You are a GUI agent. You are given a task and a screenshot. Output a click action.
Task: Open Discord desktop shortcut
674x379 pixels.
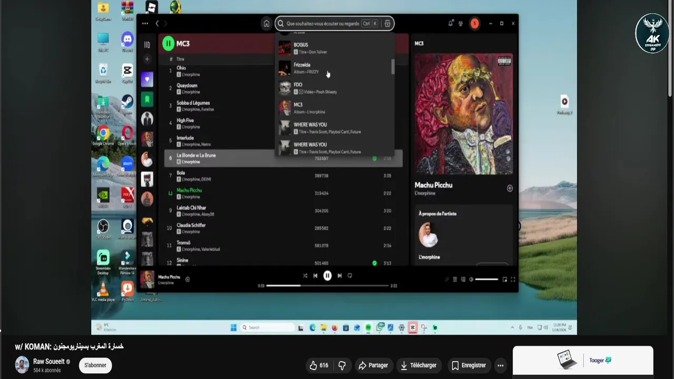click(127, 42)
